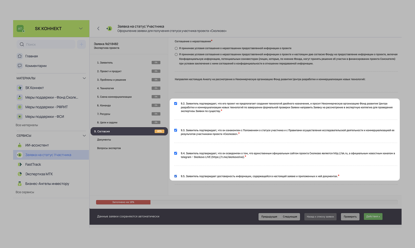Click the Следующая button
This screenshot has height=248, width=415.
pyautogui.click(x=290, y=217)
